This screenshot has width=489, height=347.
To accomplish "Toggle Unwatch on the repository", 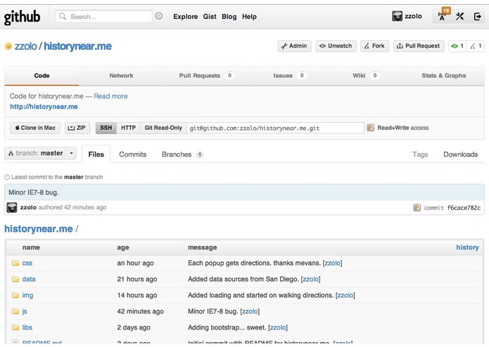I will tap(336, 46).
